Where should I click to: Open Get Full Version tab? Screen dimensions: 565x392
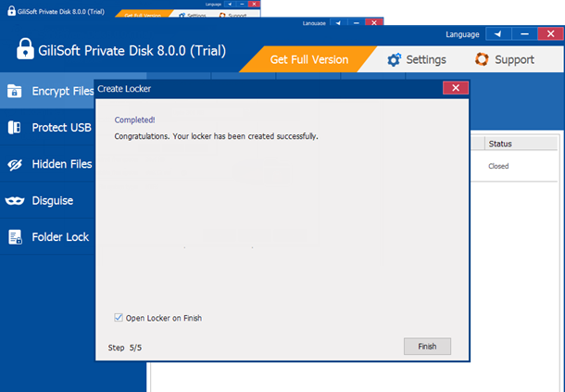tap(309, 59)
